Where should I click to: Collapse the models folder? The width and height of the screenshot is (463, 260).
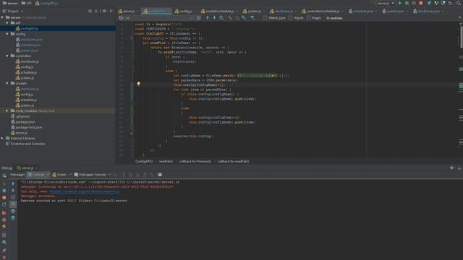7,84
